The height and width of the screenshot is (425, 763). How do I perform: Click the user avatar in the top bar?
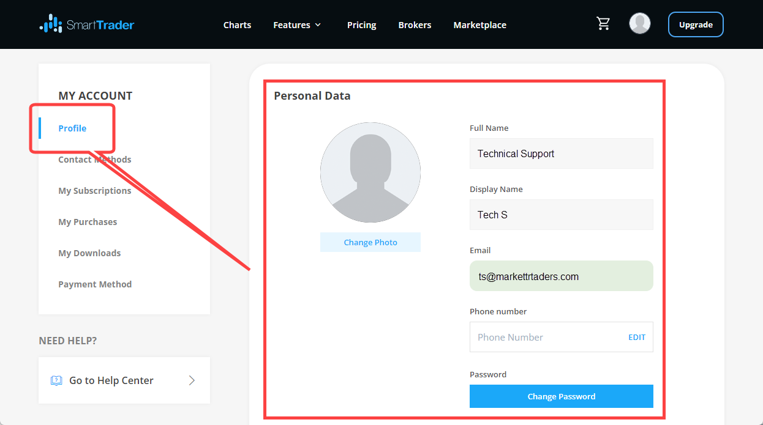639,23
